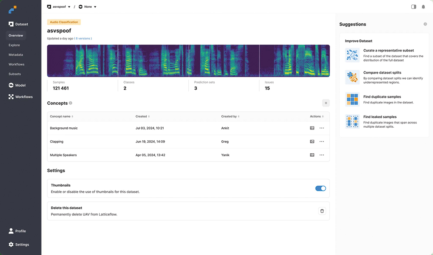Sort by Concept name column

pos(61,116)
